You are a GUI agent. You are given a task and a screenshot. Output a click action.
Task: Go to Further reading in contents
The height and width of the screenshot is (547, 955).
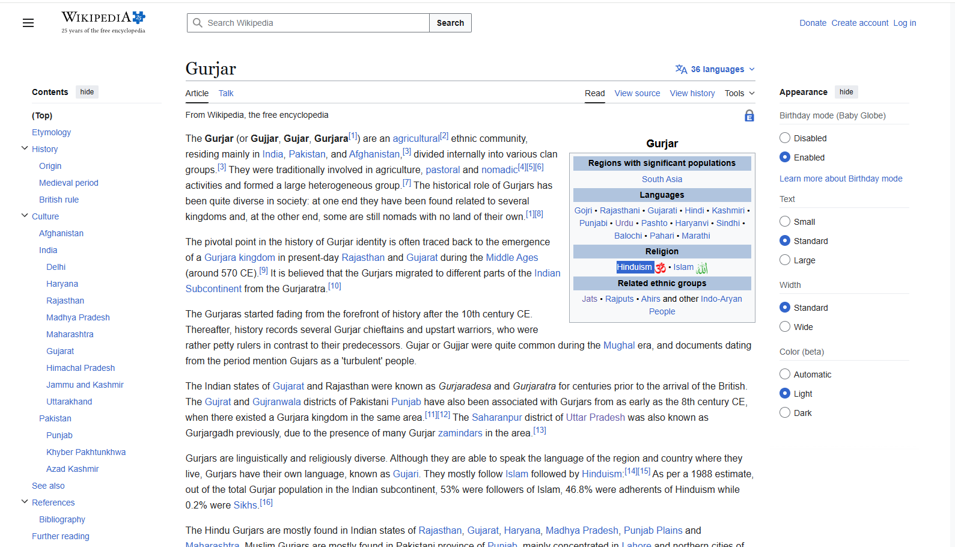60,536
